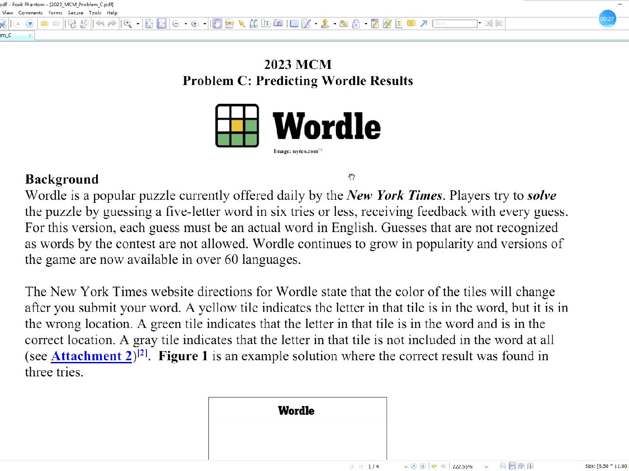Select the Select Text tool

266,24
